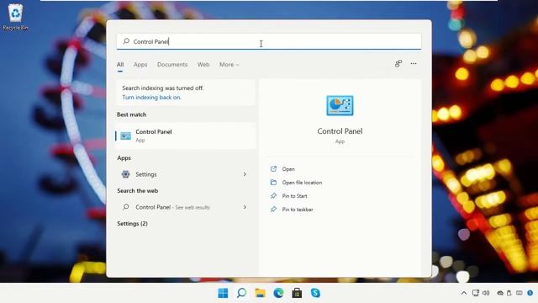
Task: Open File Explorer from taskbar
Action: (x=260, y=293)
